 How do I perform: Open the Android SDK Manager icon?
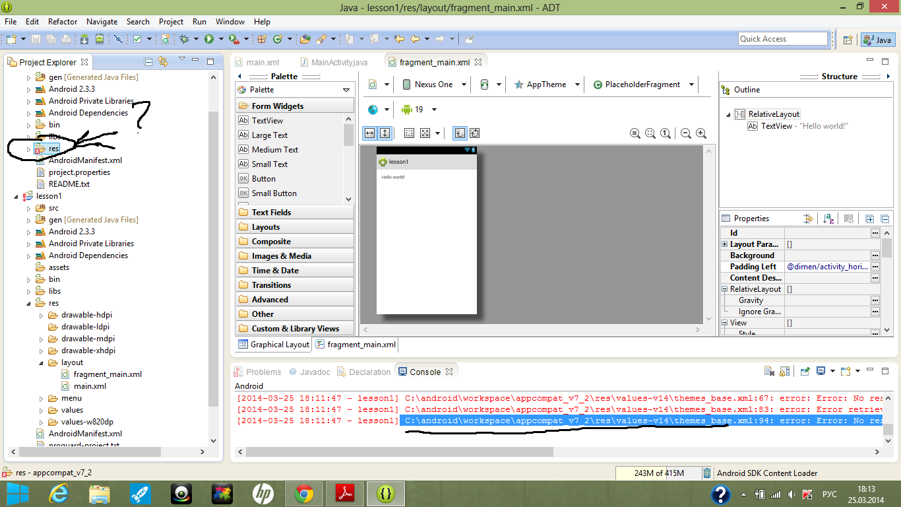click(84, 39)
